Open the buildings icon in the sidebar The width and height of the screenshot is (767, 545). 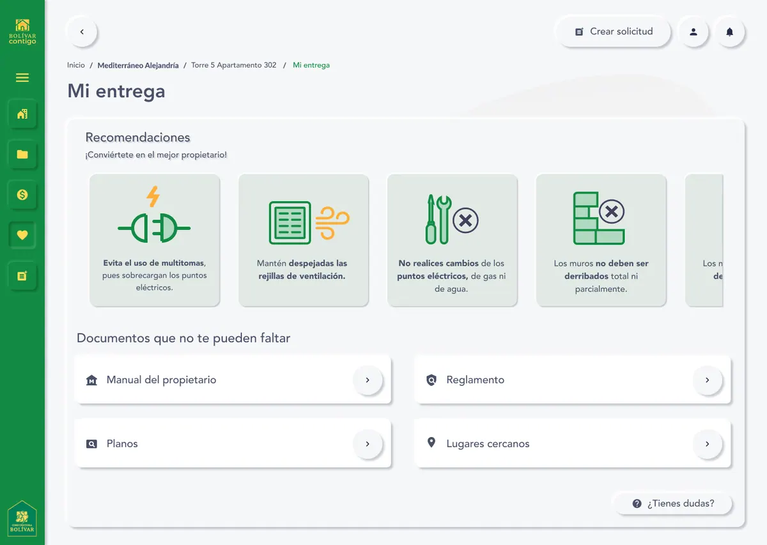[x=22, y=114]
